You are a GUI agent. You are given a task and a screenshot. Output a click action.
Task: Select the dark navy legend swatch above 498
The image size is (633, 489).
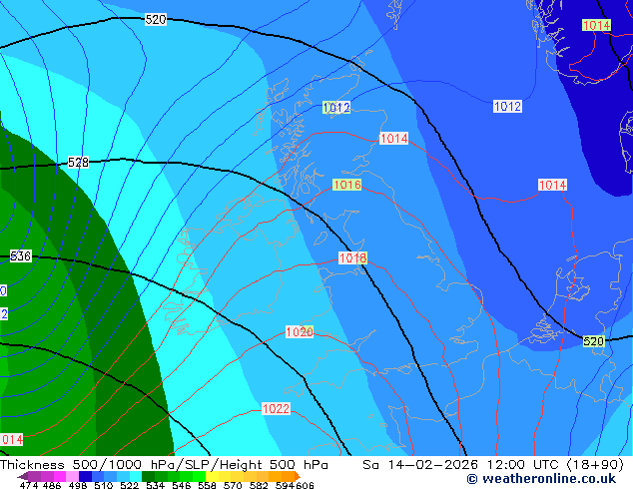[x=85, y=476]
